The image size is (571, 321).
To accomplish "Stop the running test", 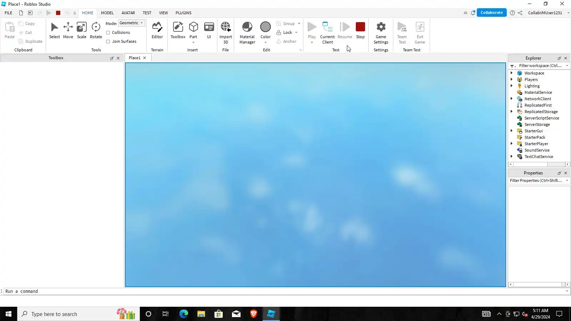I will (x=360, y=31).
